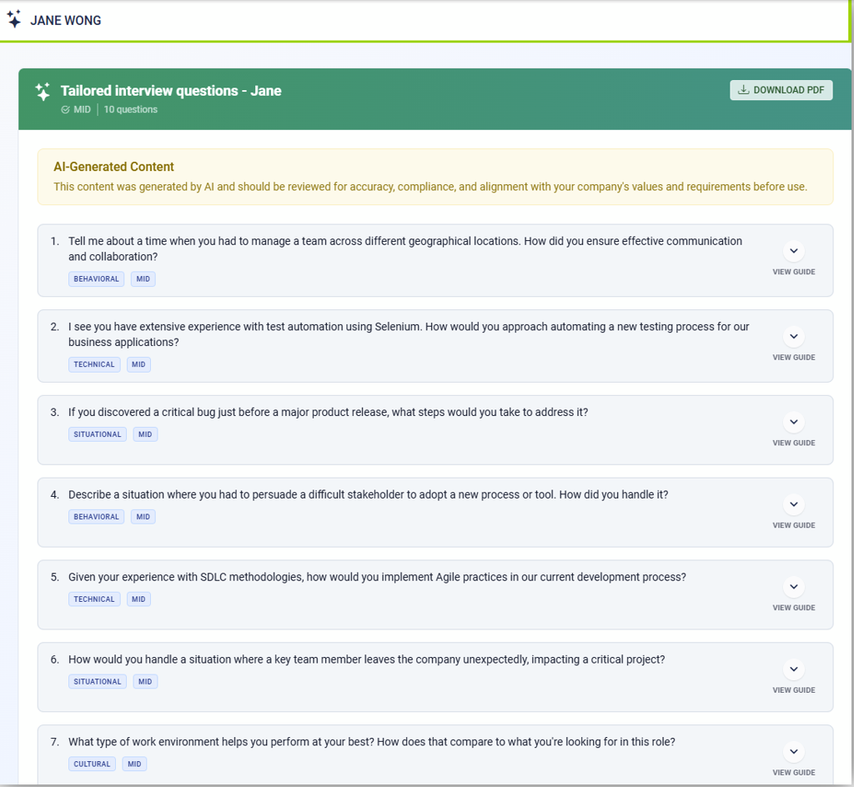Open the guide chevron for critical bug question
854x787 pixels.
(793, 422)
